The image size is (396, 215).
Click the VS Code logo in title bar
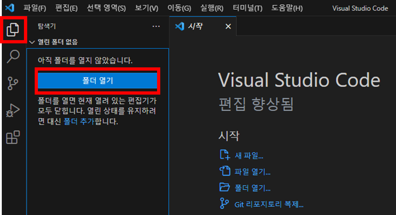(10, 8)
